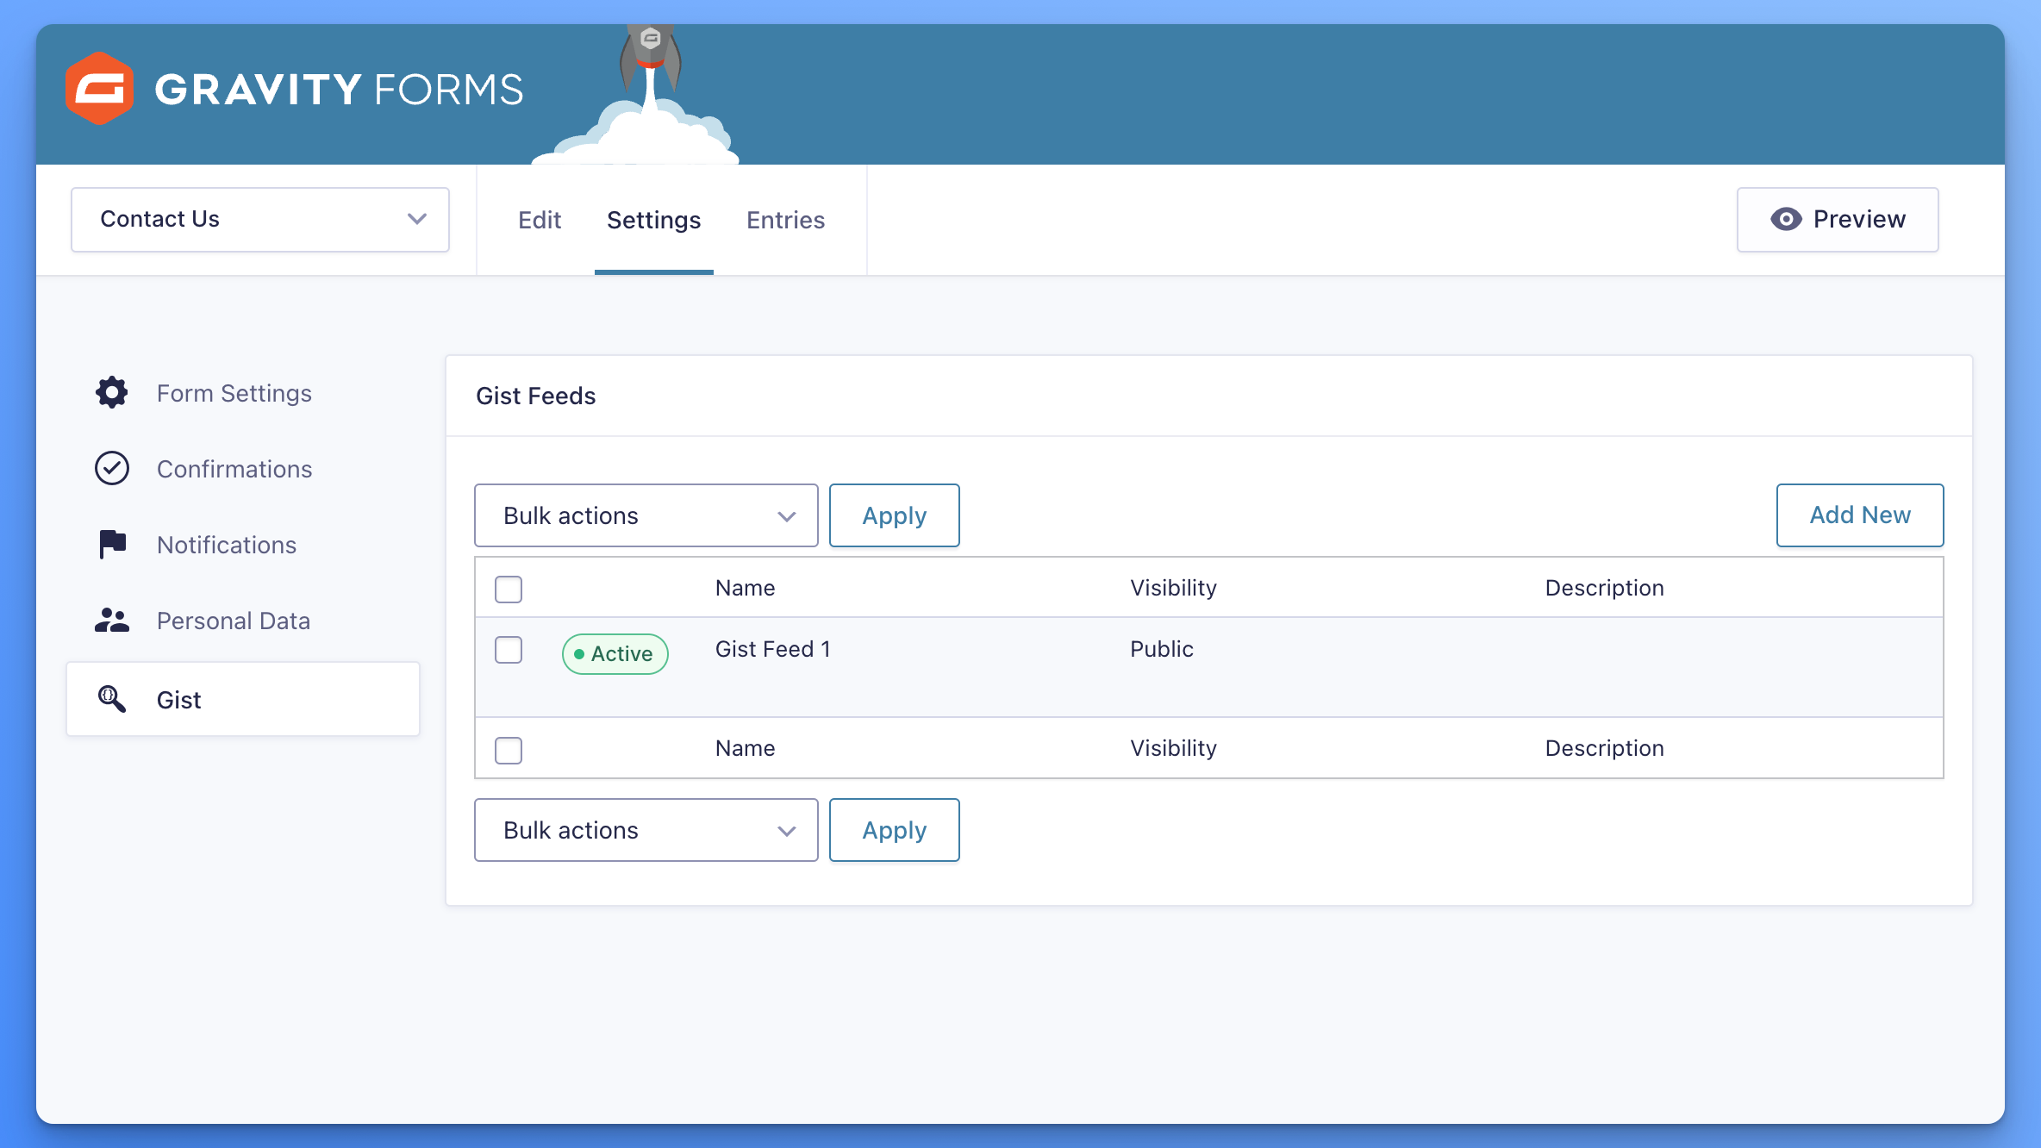Check the Gist Feed 1 row checkbox
The image size is (2041, 1148).
pos(509,650)
